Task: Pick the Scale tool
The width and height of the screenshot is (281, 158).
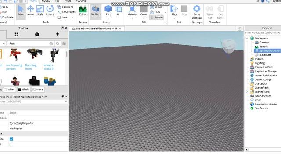Action: point(40,11)
